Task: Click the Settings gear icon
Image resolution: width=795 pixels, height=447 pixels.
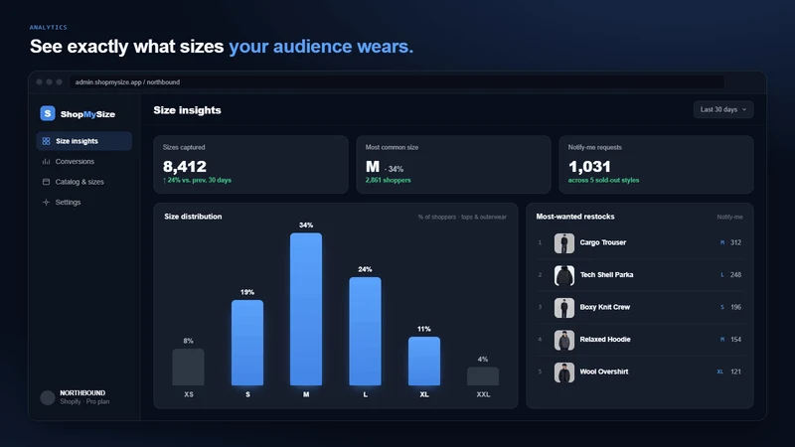Action: 46,202
